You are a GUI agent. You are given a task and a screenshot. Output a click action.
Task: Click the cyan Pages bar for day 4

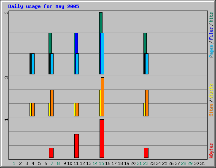(x=33, y=64)
